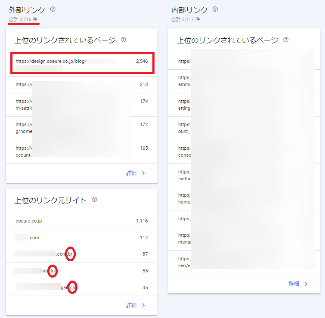Viewport: 325px width, 318px height.
Task: Click help icon next to 外部リンク heading
Action: 53,9
